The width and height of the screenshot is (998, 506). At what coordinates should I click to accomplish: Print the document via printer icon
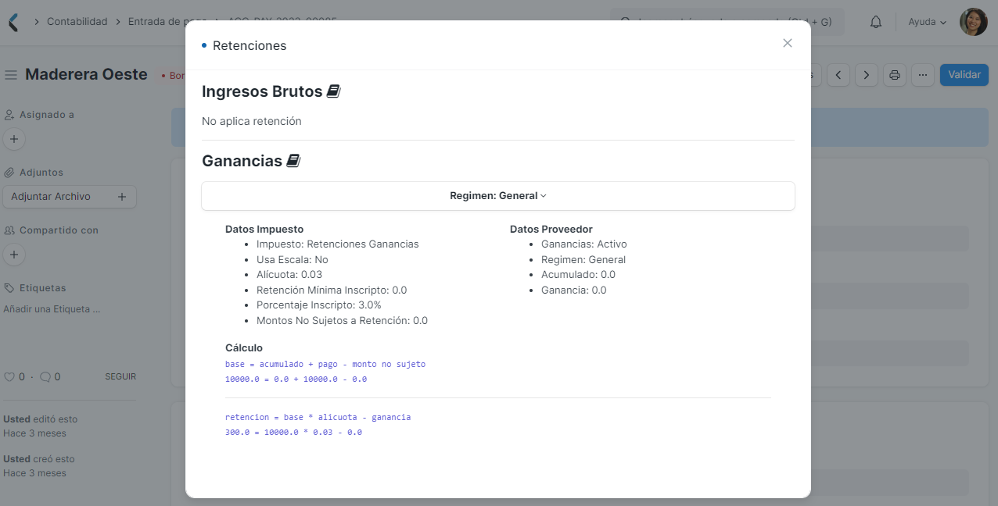click(x=895, y=75)
